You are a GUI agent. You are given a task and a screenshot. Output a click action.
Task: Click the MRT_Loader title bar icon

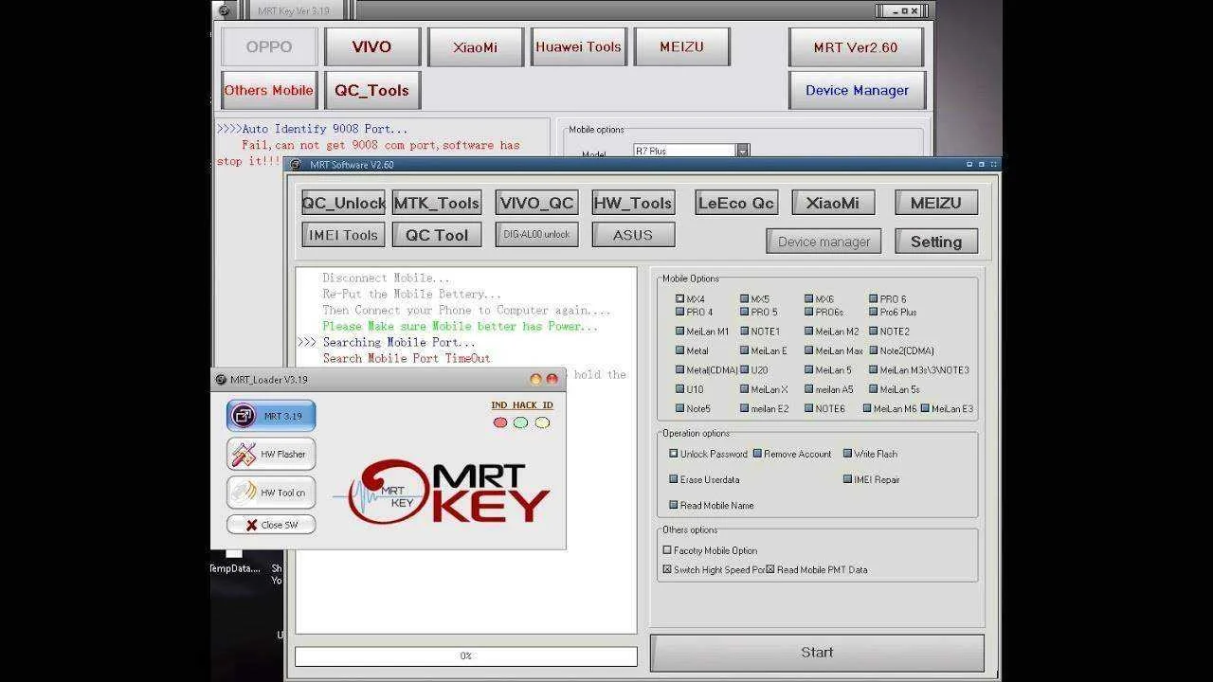pyautogui.click(x=221, y=380)
